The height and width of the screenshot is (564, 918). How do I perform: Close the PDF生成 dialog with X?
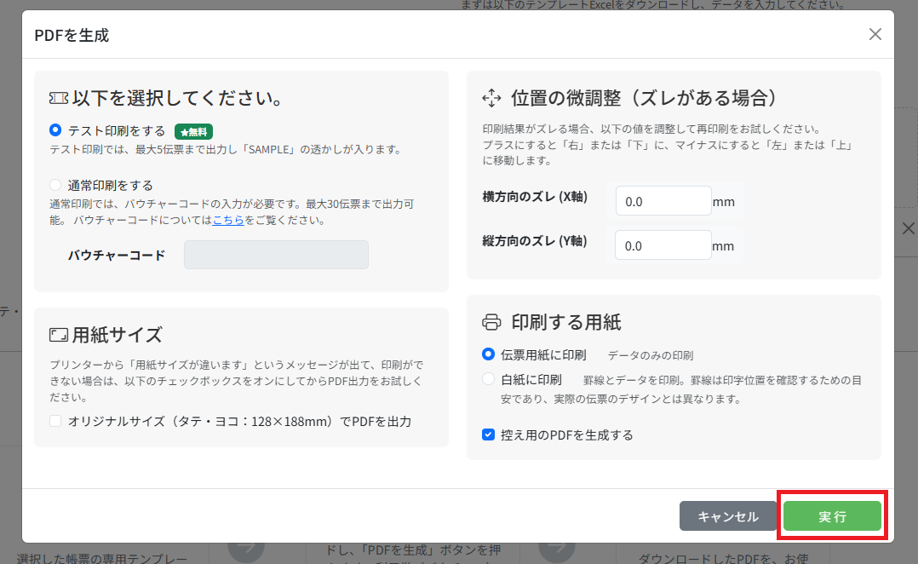(x=875, y=35)
